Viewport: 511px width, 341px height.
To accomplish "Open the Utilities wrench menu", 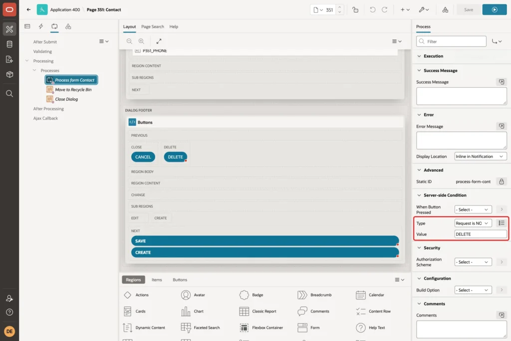I will [x=424, y=10].
